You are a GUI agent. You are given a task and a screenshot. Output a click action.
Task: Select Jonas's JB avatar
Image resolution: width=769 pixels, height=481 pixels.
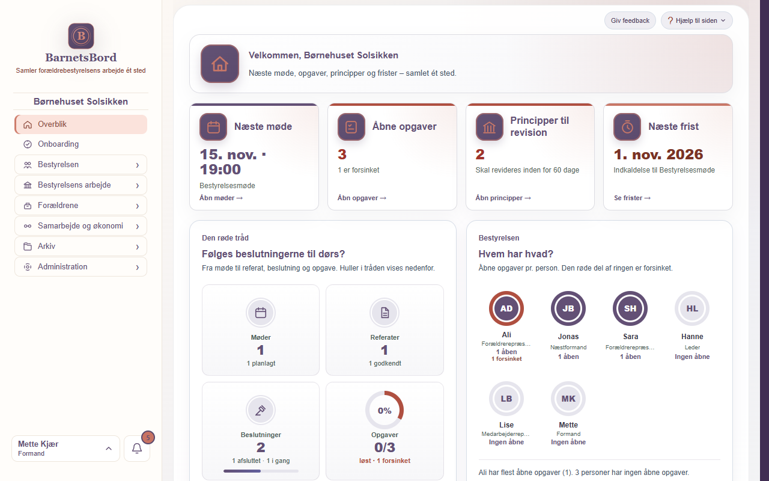pos(568,308)
